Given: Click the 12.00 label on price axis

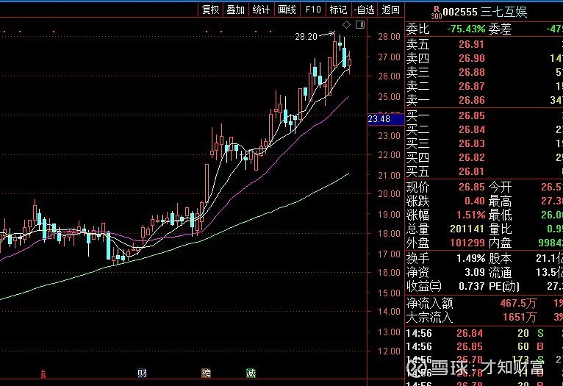Looking at the screenshot, I should 389,351.
